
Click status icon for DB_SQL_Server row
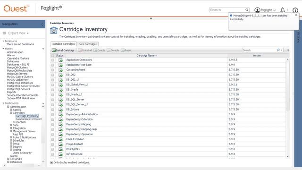tap(60, 100)
